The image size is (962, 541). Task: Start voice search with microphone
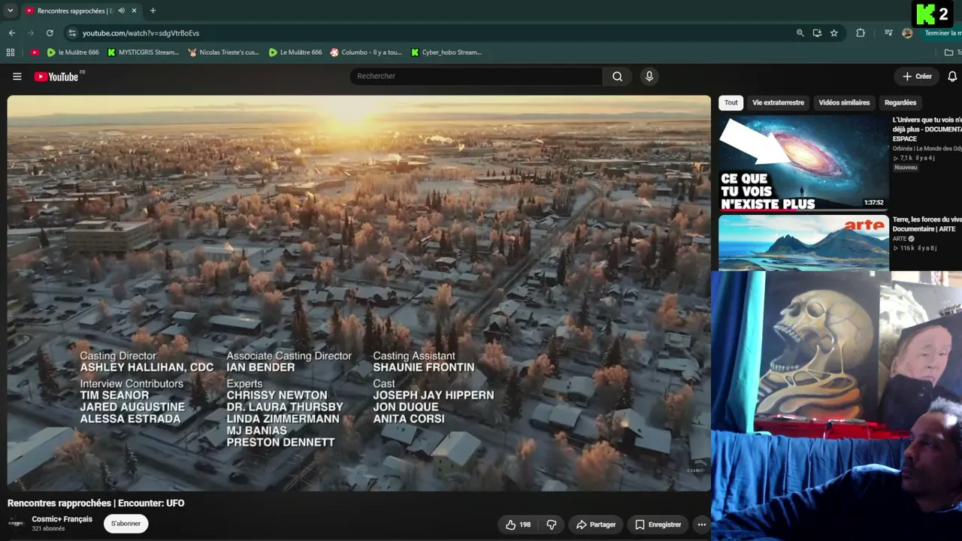(x=649, y=76)
